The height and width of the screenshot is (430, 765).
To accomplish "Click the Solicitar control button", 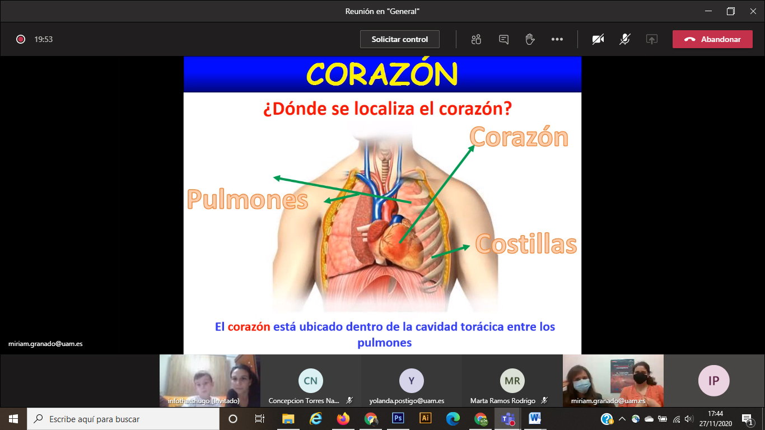I will click(x=399, y=39).
